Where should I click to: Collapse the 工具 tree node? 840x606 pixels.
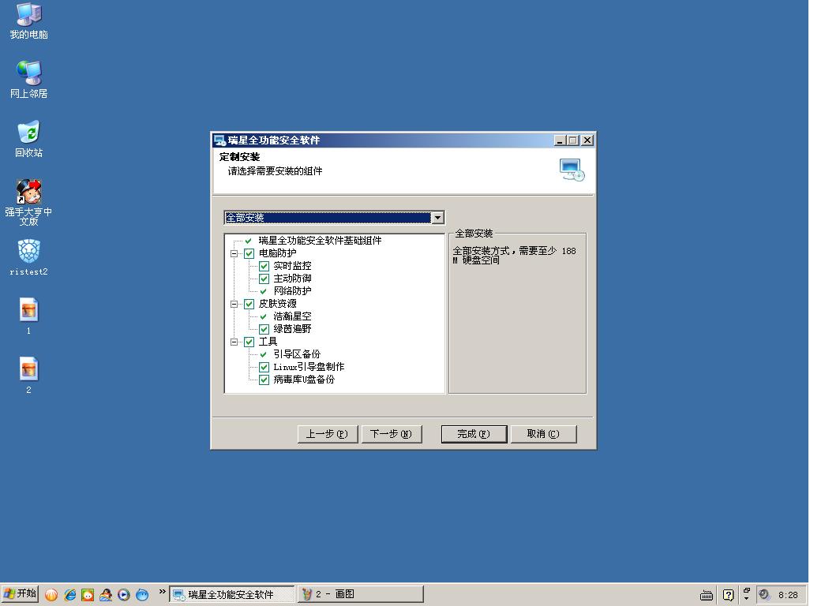click(234, 342)
